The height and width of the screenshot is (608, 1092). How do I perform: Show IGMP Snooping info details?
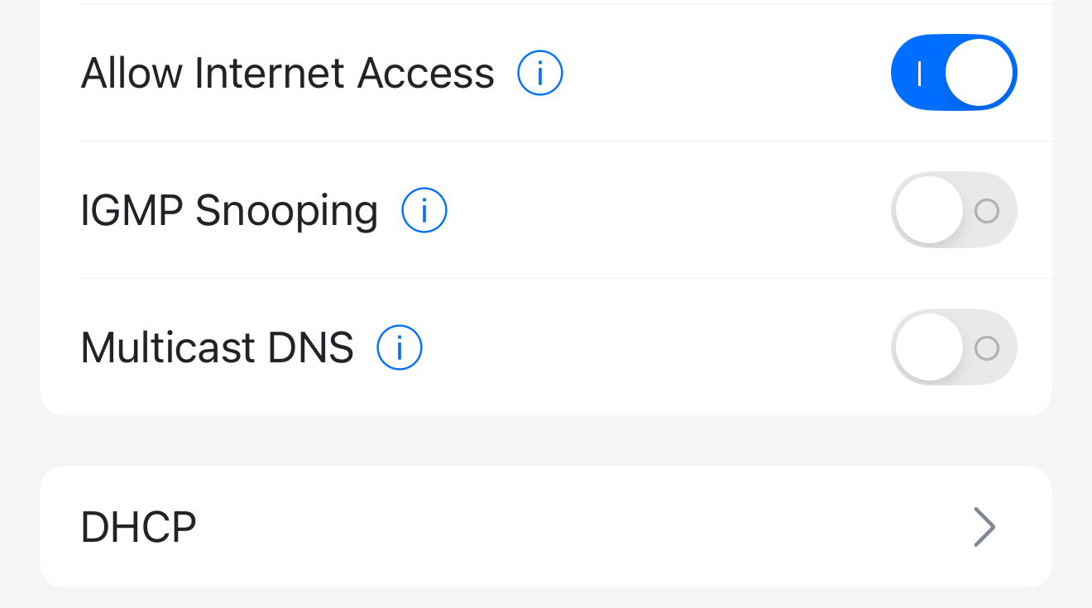(x=424, y=210)
